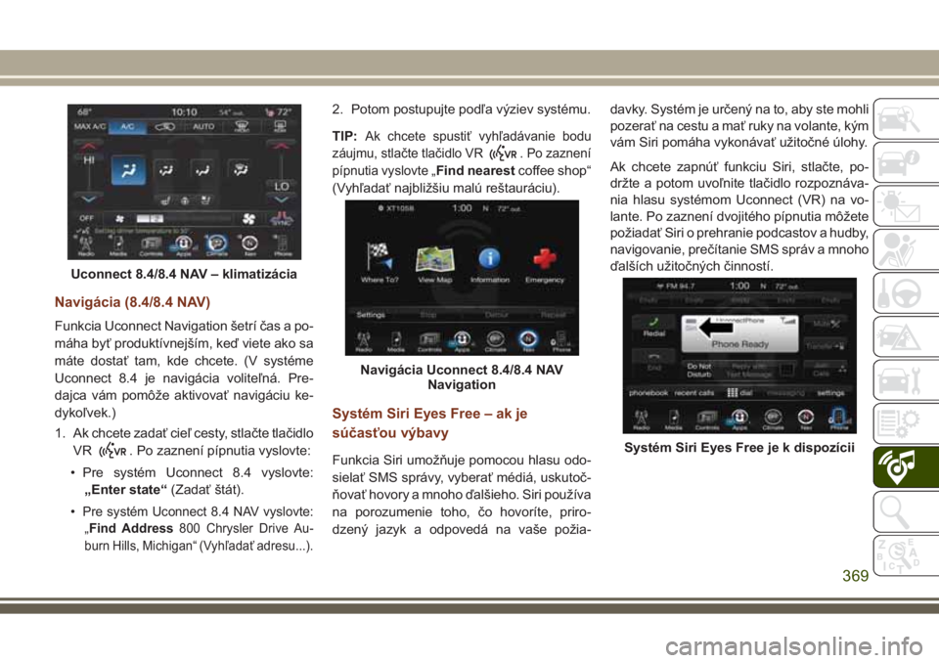Select the mix airflow mode with defrost
Image resolution: width=939 pixels, height=663 pixels.
pyautogui.click(x=241, y=170)
